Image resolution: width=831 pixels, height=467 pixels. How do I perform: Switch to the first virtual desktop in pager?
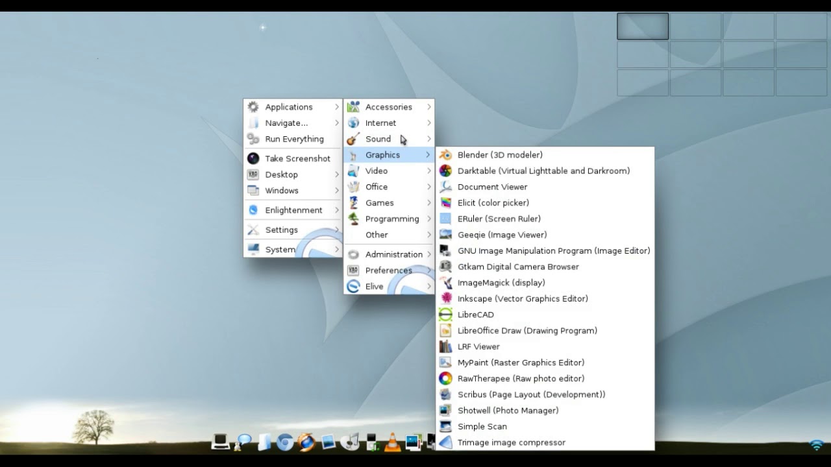[x=643, y=27]
